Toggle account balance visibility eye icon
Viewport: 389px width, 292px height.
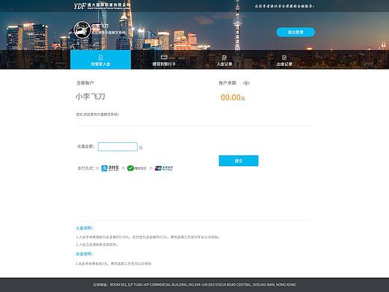(246, 83)
